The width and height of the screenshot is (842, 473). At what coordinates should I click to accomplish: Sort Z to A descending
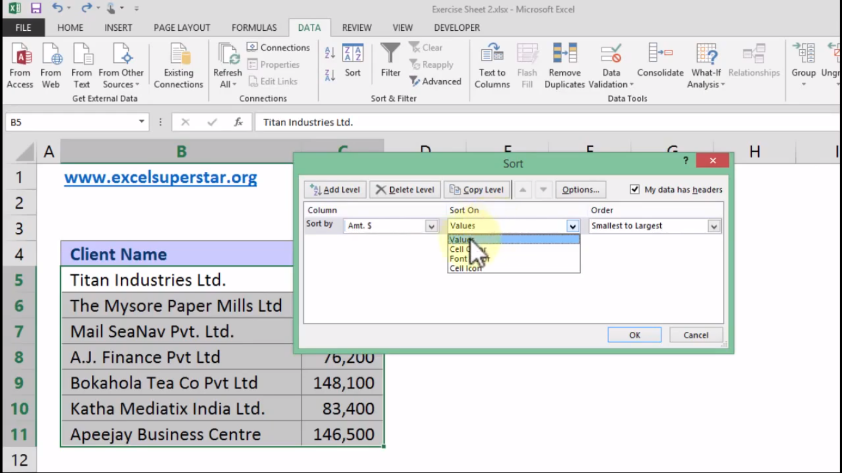(330, 75)
